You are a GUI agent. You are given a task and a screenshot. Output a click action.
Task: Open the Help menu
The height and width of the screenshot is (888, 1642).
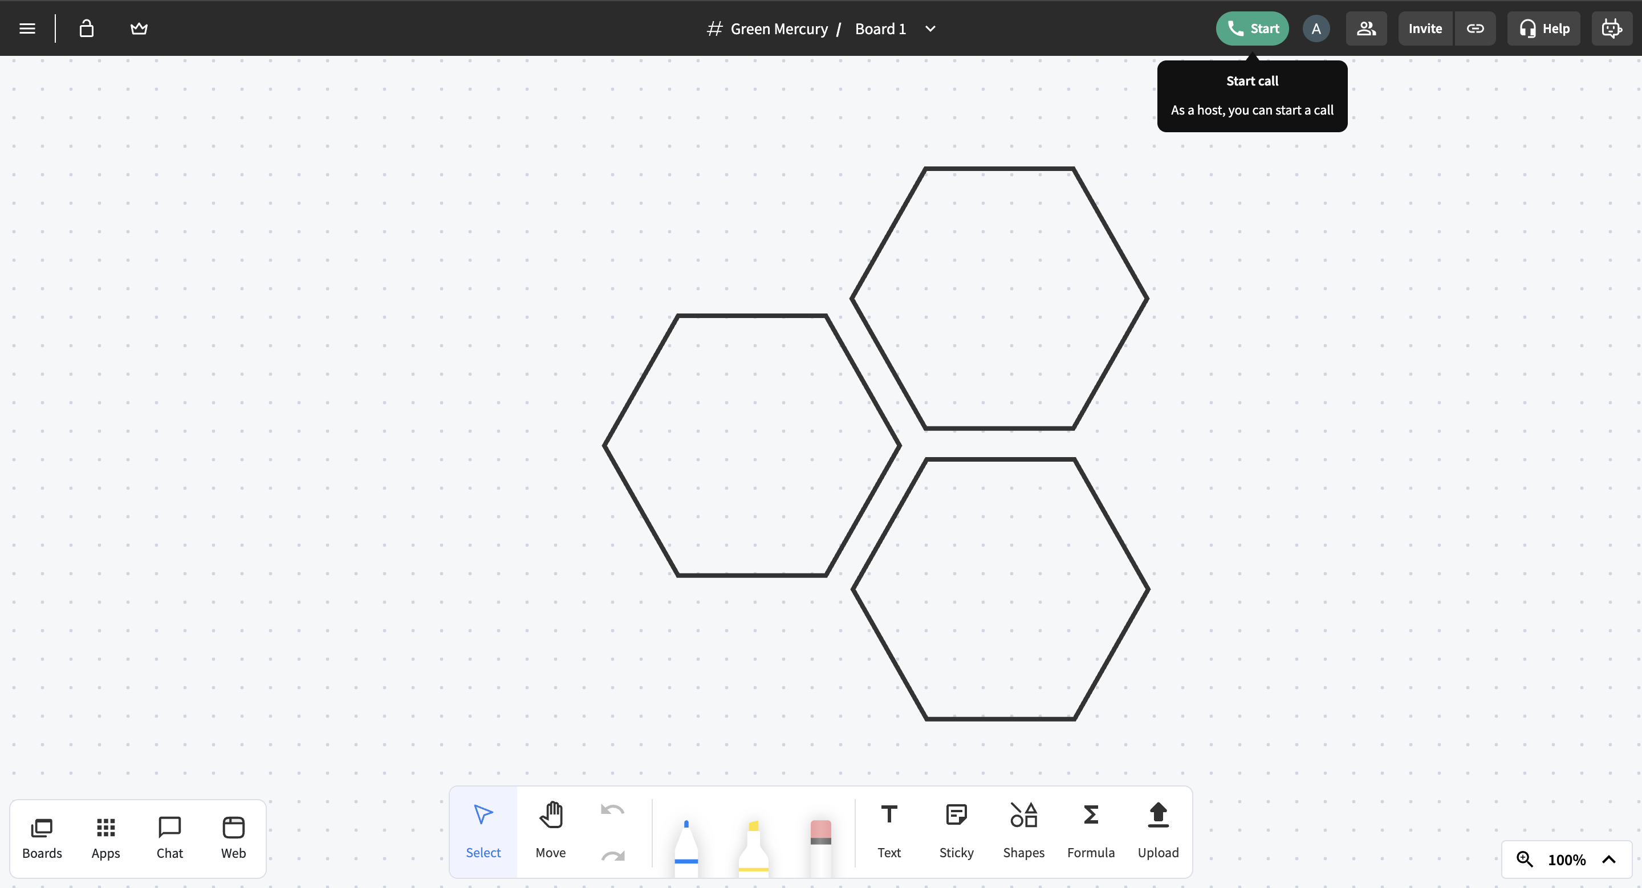tap(1543, 28)
